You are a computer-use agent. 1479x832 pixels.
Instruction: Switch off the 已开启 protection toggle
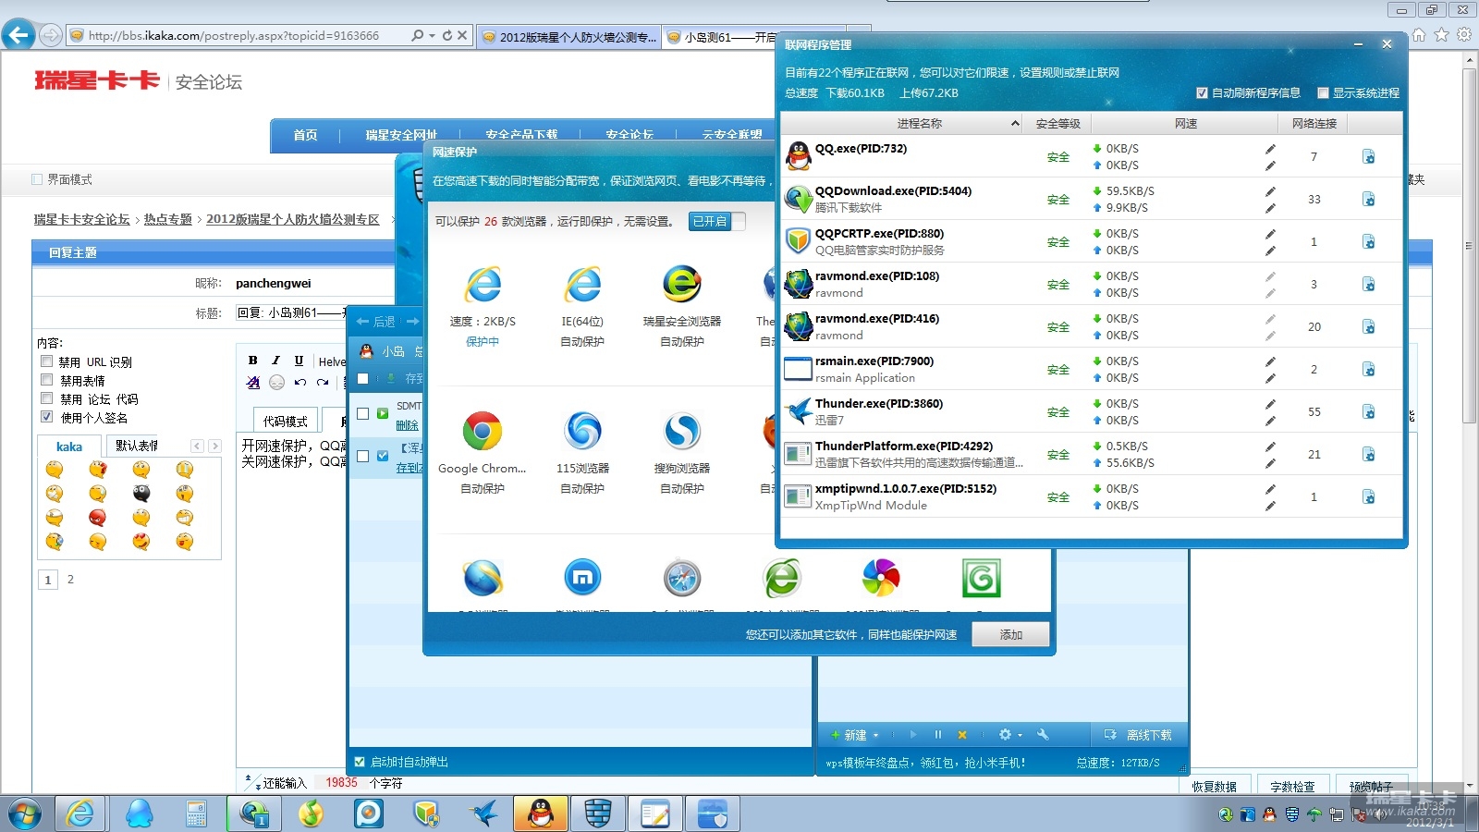pos(717,221)
